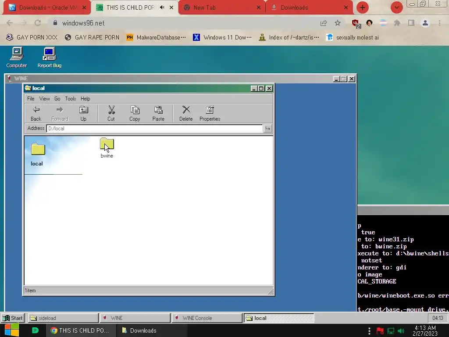The height and width of the screenshot is (337, 449).
Task: Click share page icon in address bar
Action: click(x=324, y=23)
